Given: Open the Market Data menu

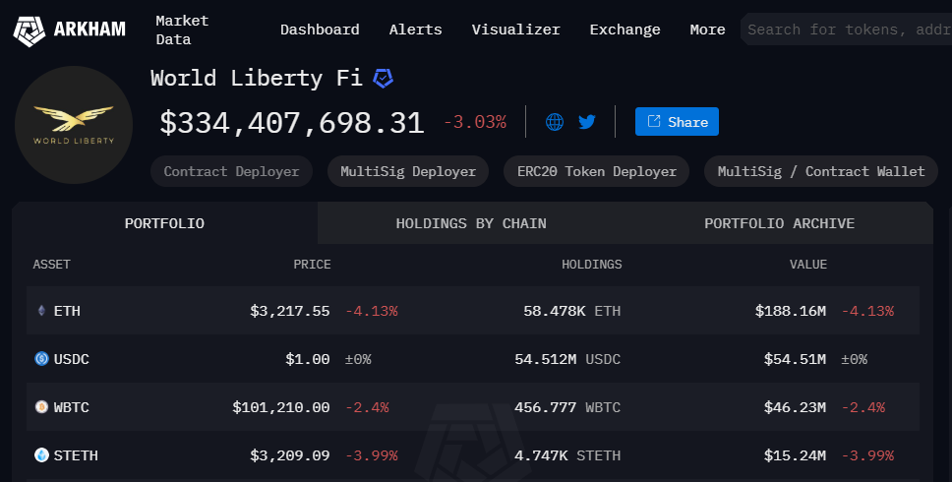Looking at the screenshot, I should pos(182,30).
